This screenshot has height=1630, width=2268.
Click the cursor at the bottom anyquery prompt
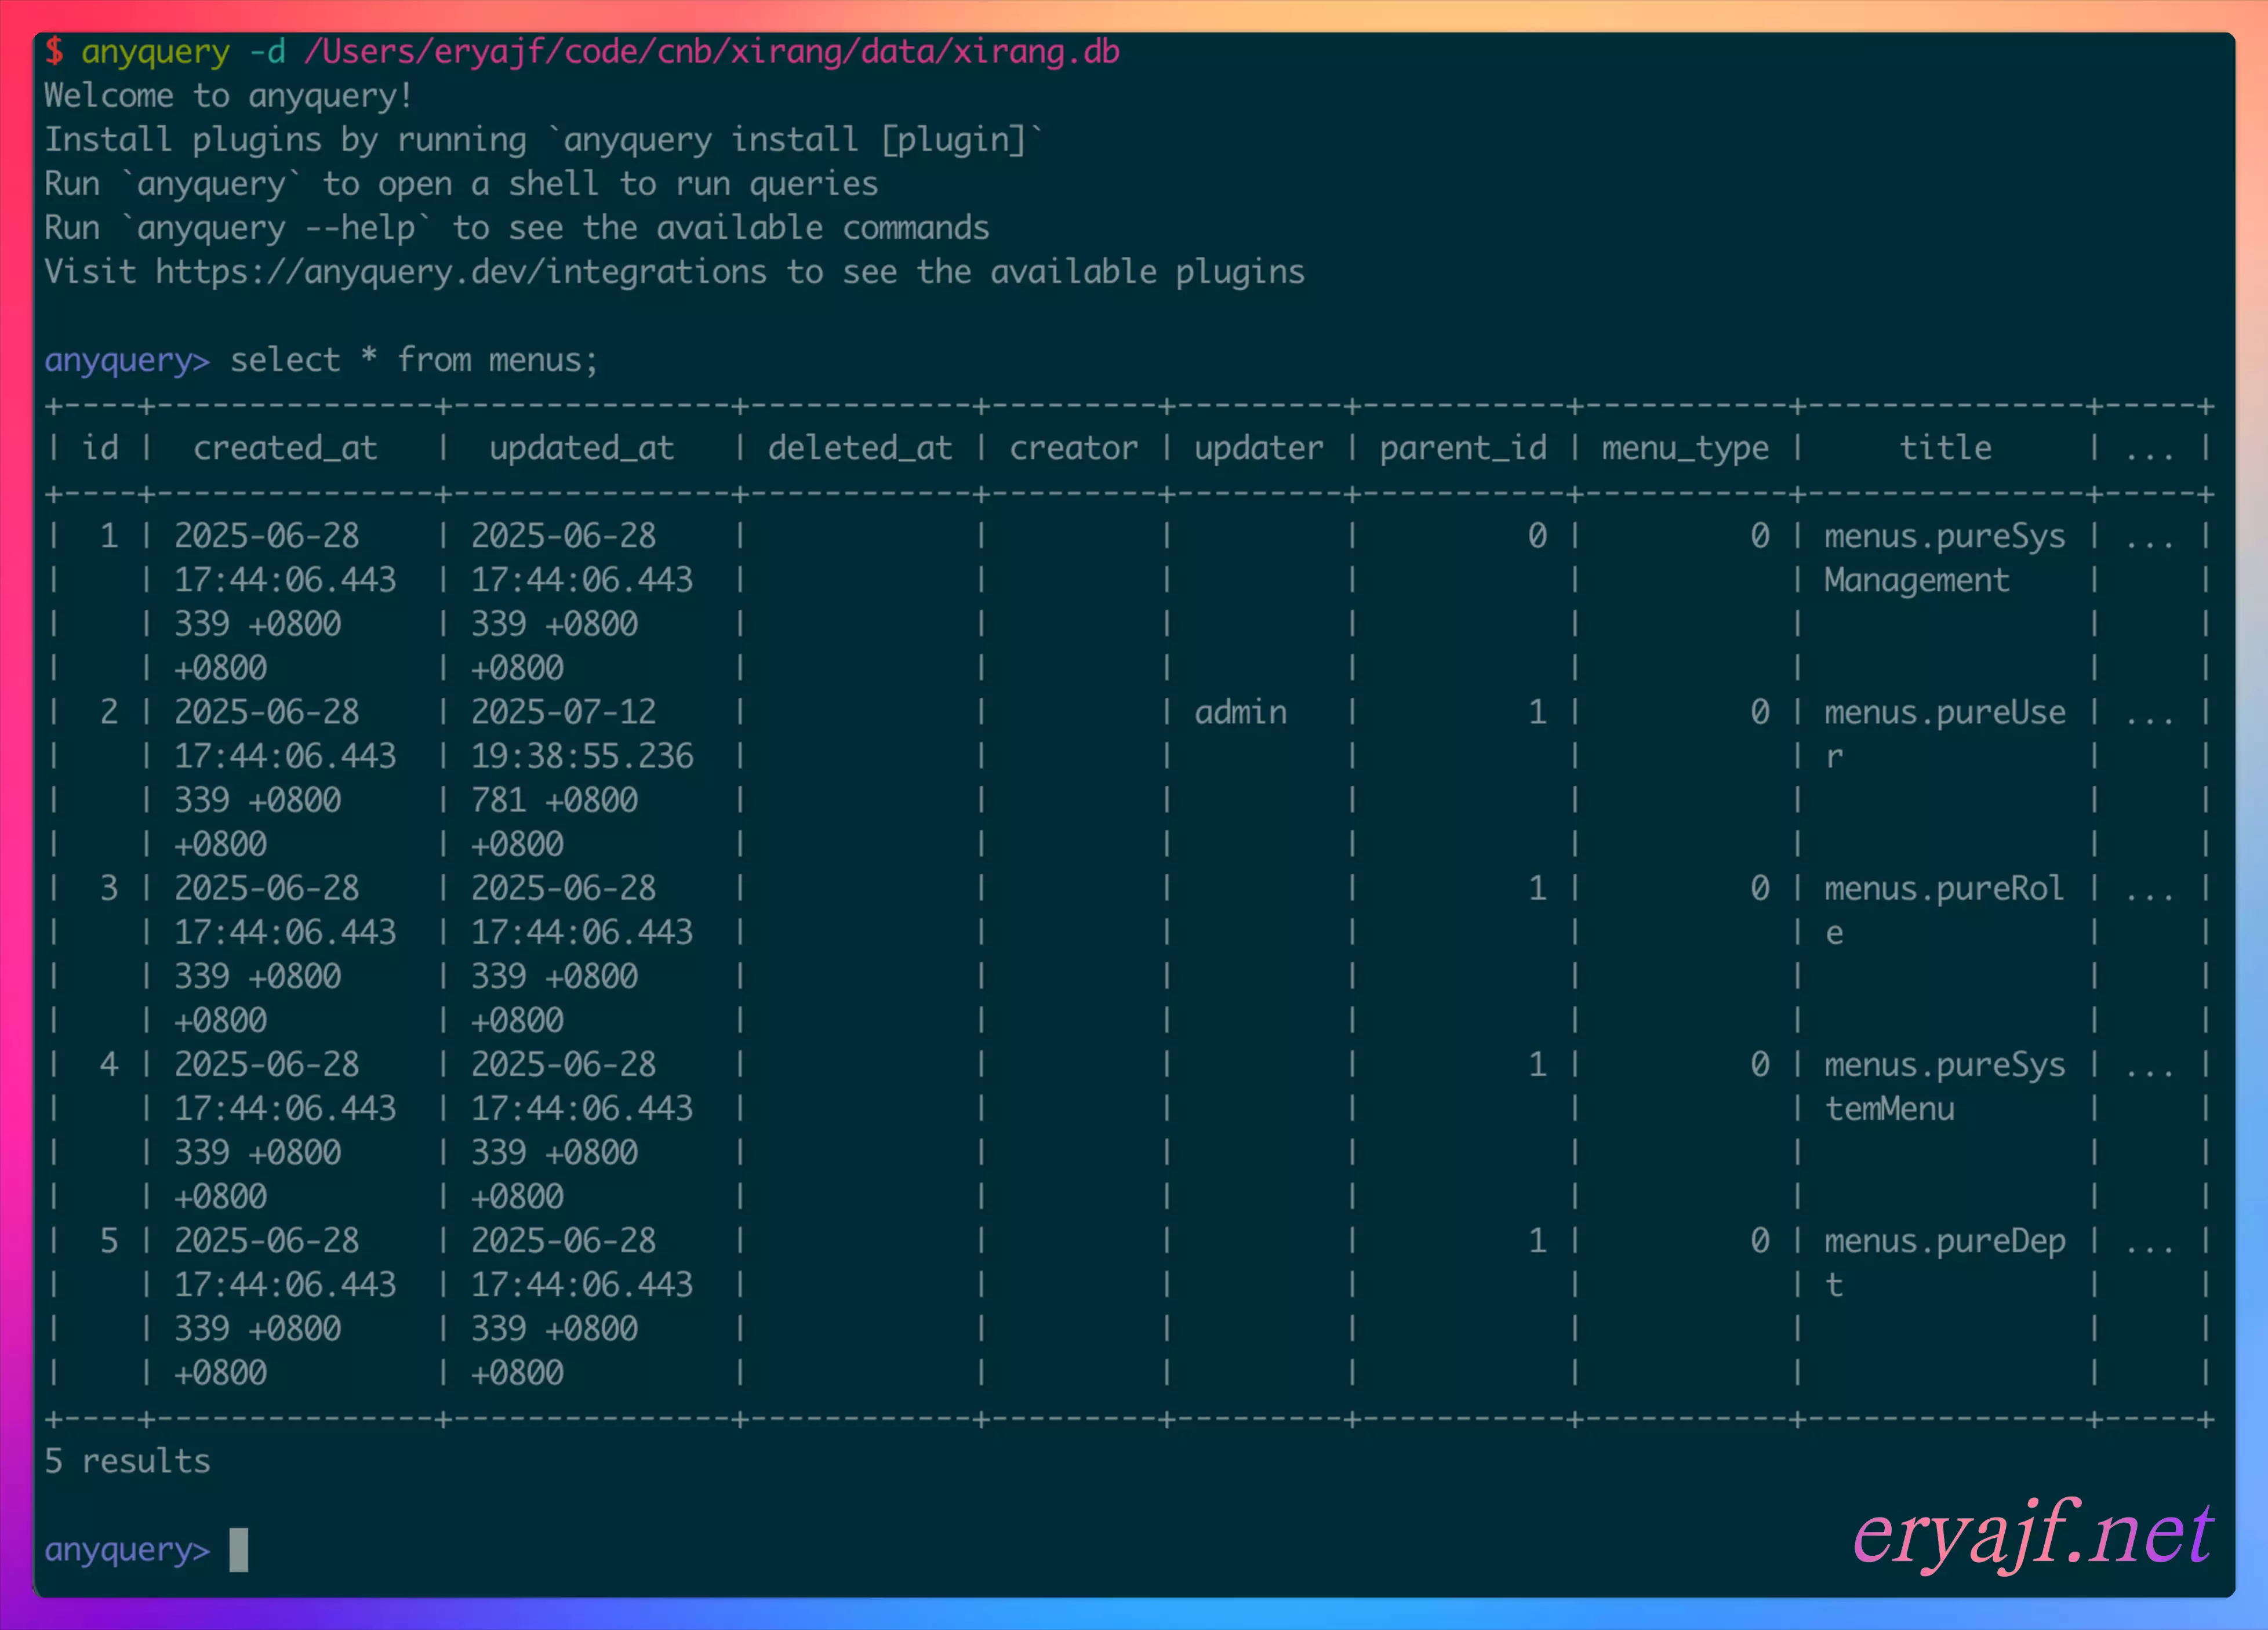(238, 1550)
